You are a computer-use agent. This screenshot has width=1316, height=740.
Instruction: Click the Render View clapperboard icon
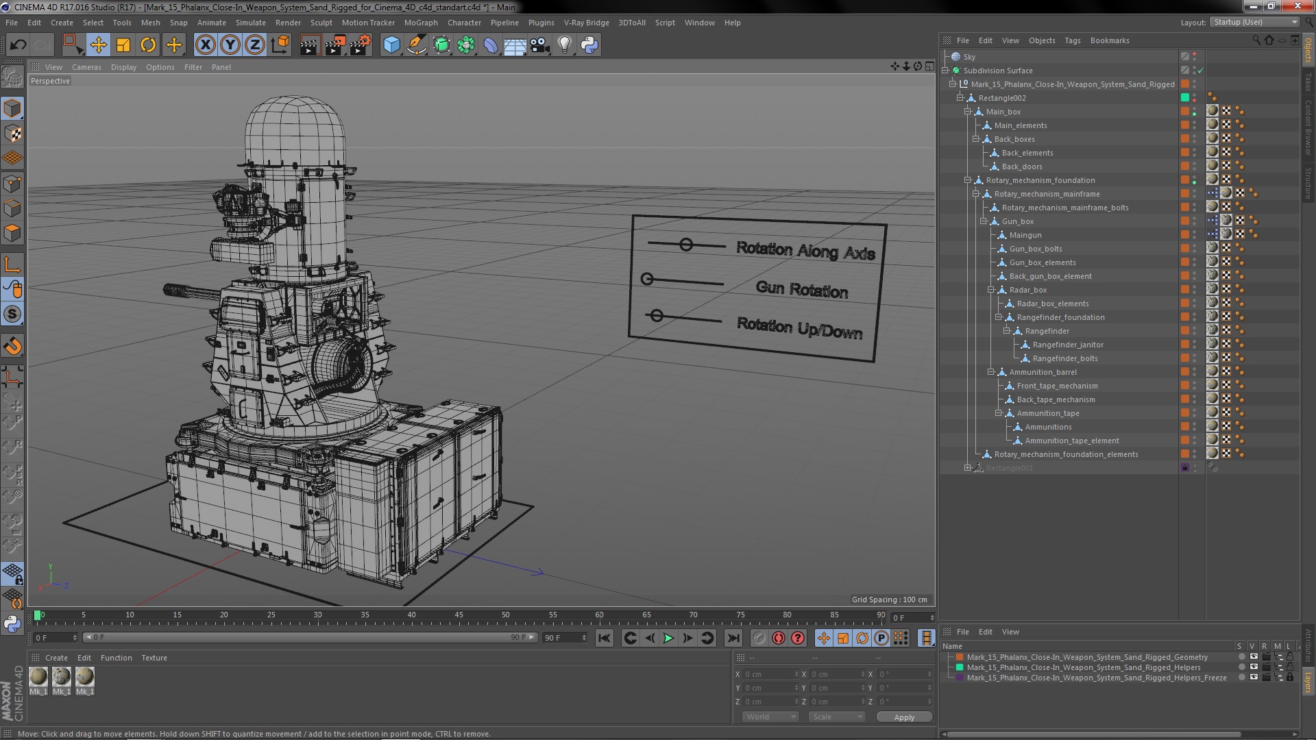(x=310, y=45)
